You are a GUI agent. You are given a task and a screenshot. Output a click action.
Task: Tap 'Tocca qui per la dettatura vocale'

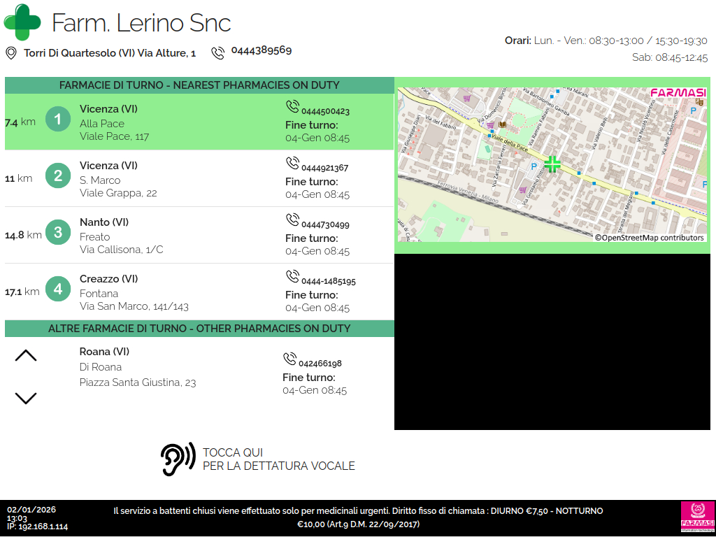click(x=278, y=459)
